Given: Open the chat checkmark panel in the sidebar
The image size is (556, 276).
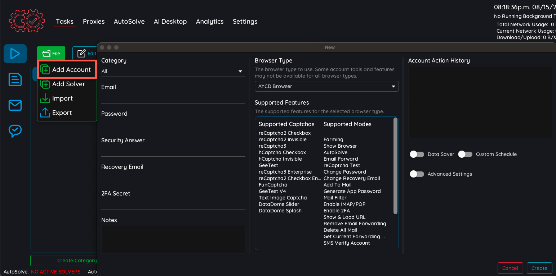Looking at the screenshot, I should 15,131.
